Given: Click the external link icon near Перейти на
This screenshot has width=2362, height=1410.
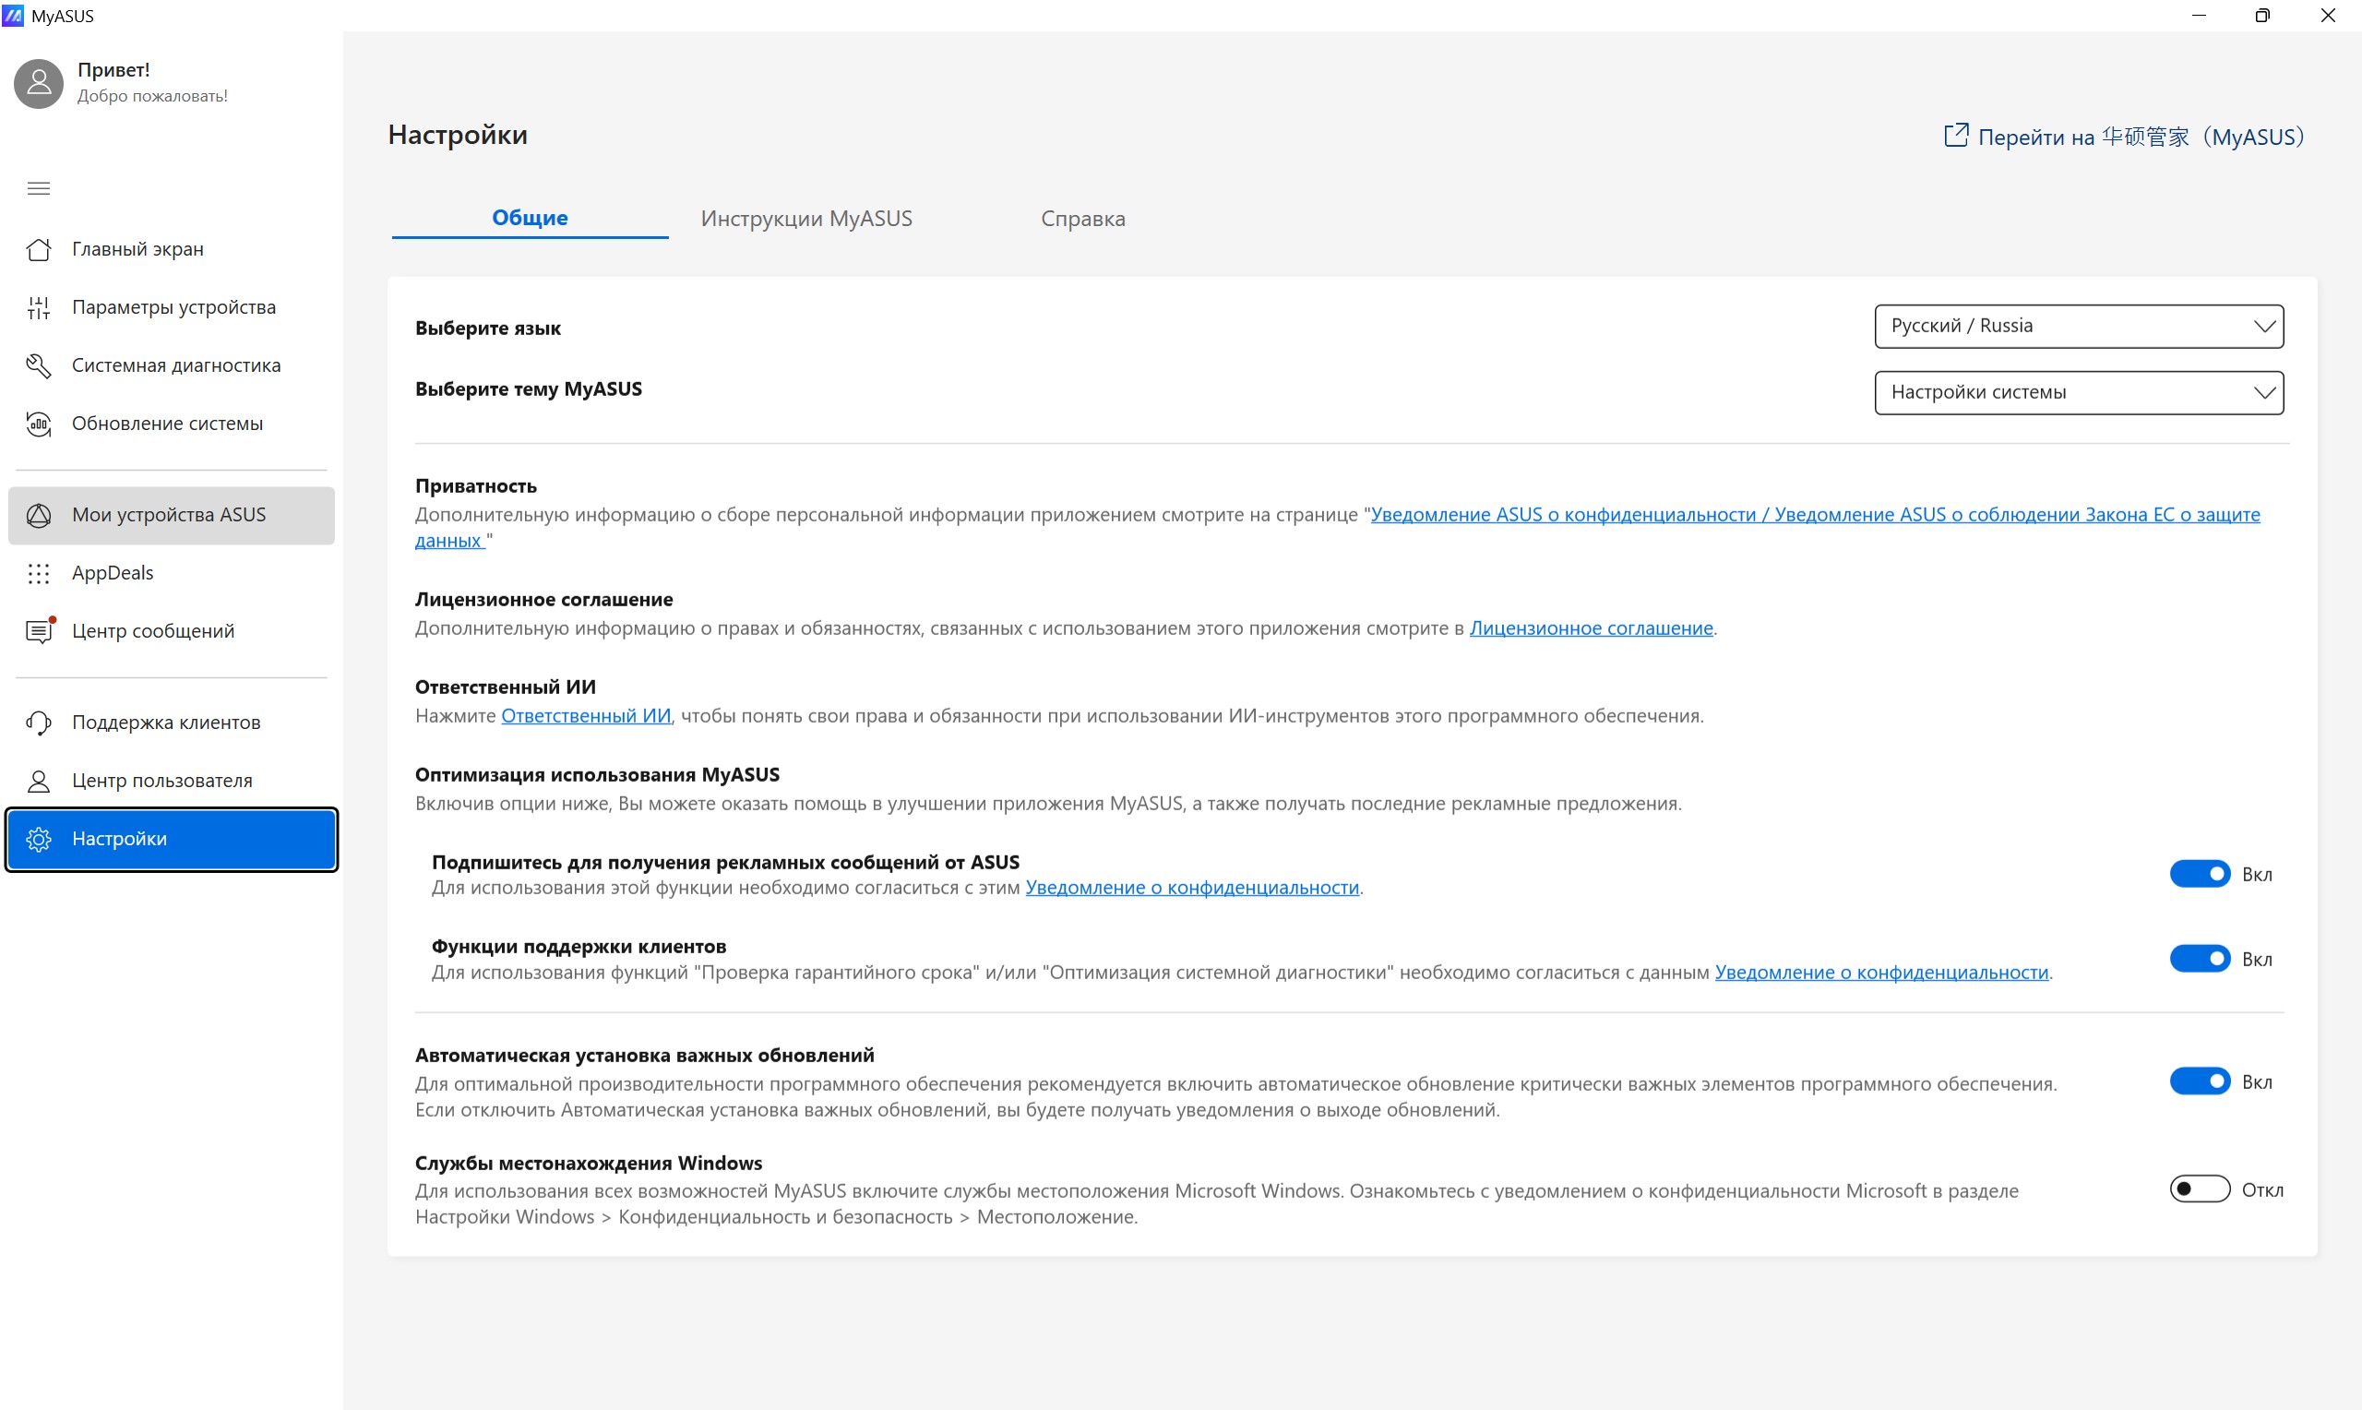Looking at the screenshot, I should (x=1955, y=135).
